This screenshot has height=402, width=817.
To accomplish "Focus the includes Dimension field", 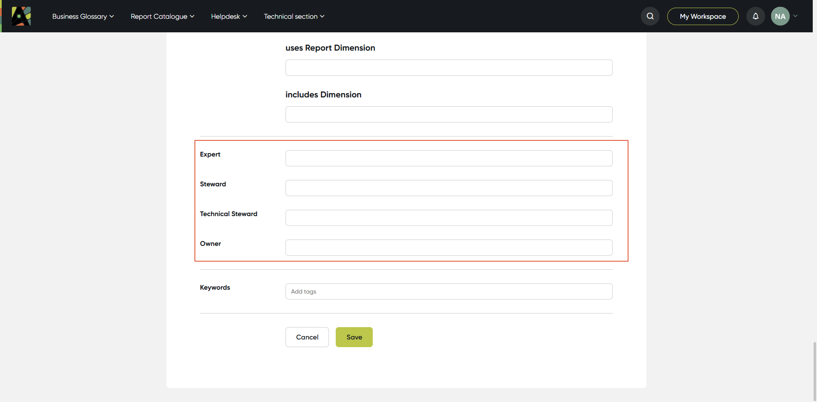I will pyautogui.click(x=449, y=114).
